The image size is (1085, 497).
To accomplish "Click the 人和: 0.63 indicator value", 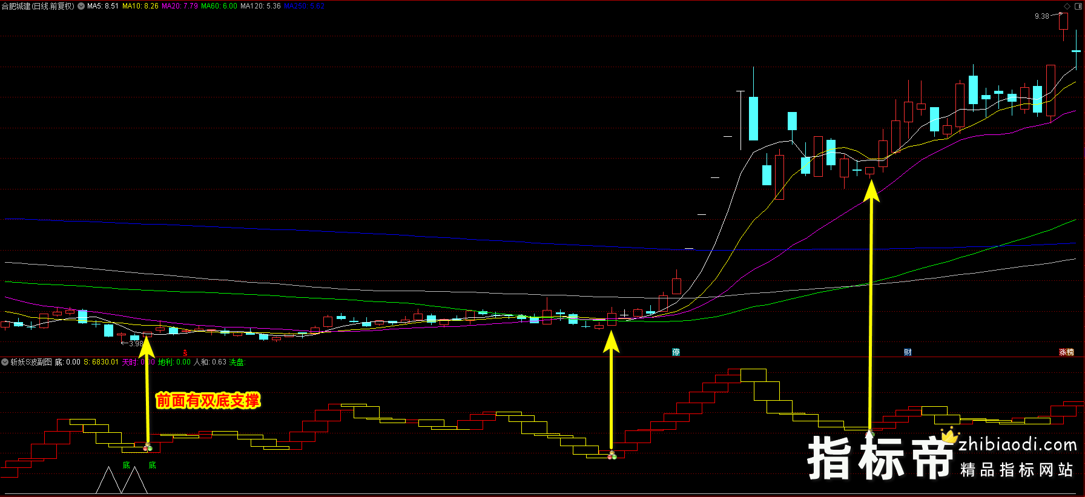I will pos(210,362).
